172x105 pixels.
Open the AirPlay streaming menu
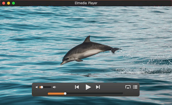tap(128, 87)
